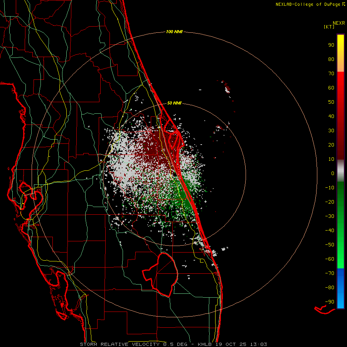Pick the gray zero-velocity segment of color bar

[340, 171]
